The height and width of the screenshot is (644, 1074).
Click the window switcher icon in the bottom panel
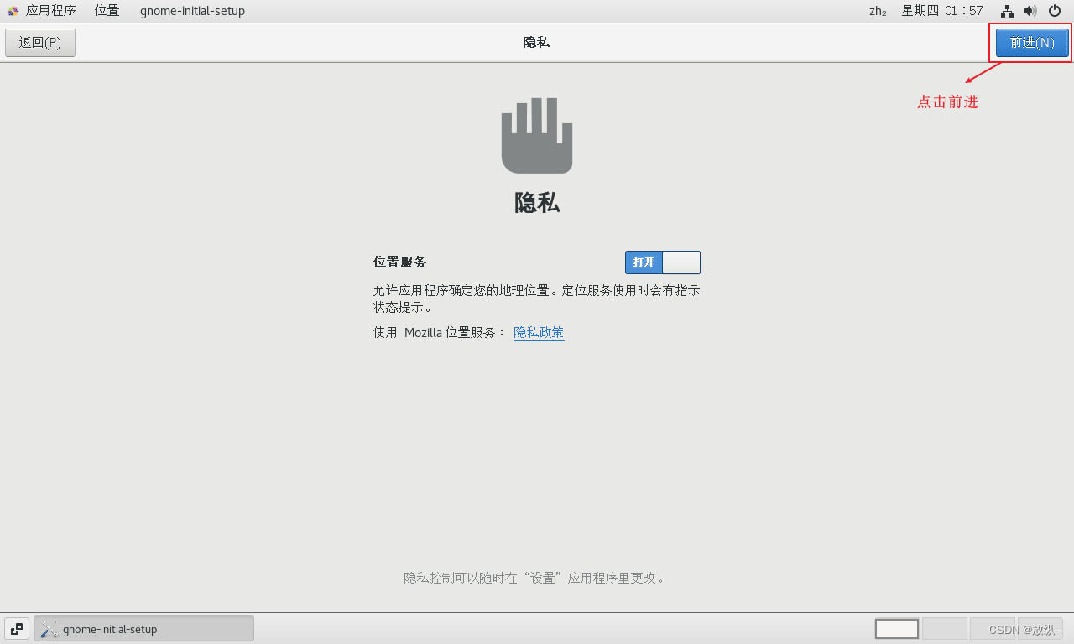point(17,629)
